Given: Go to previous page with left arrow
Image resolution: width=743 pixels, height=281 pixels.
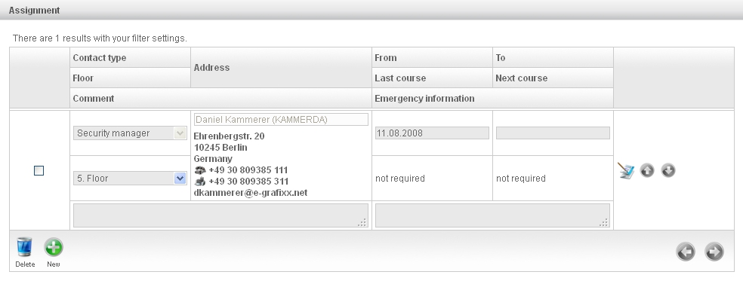Looking at the screenshot, I should pyautogui.click(x=686, y=252).
